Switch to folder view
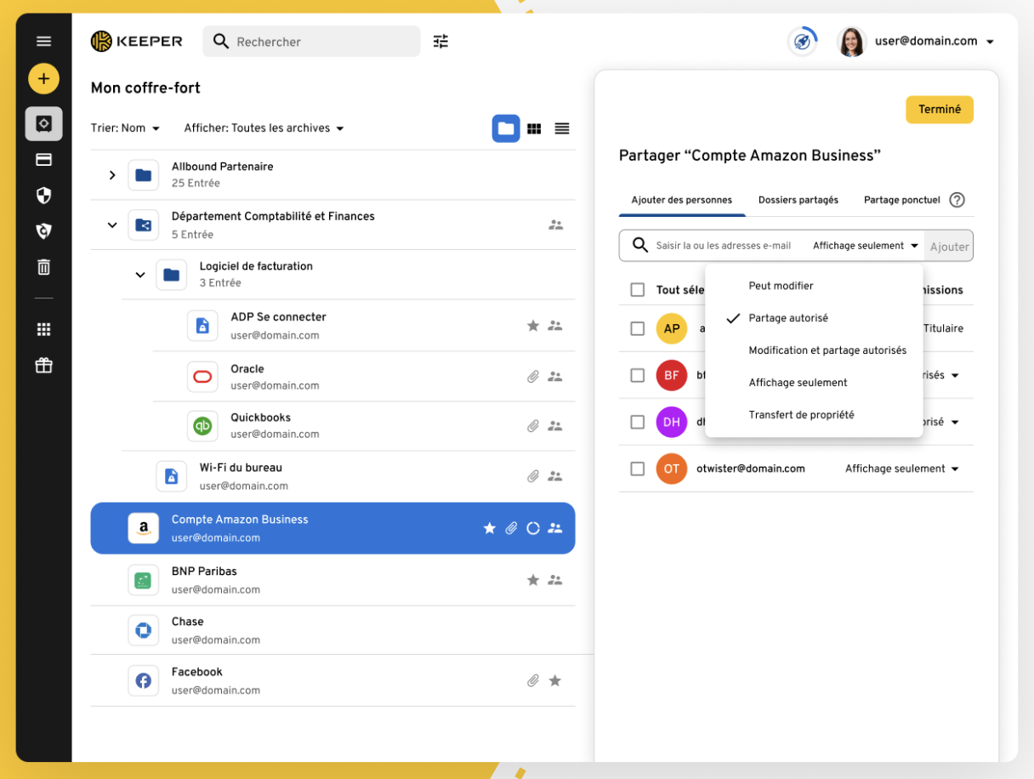Image resolution: width=1034 pixels, height=779 pixels. click(x=506, y=128)
